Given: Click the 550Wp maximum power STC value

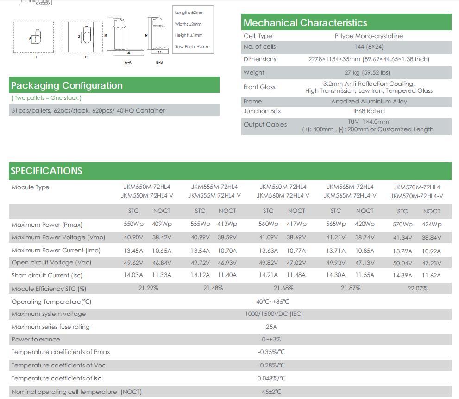Looking at the screenshot, I should pyautogui.click(x=133, y=225).
